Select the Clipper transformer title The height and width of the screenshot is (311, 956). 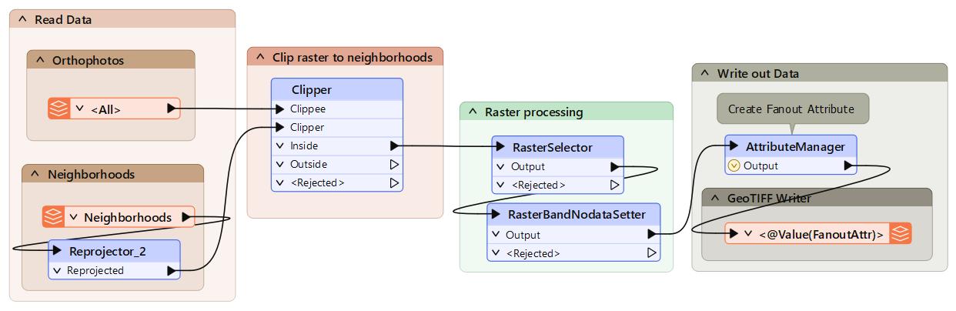tap(311, 90)
